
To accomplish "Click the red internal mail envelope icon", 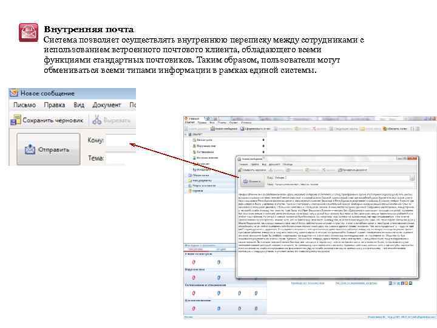I will click(x=29, y=33).
